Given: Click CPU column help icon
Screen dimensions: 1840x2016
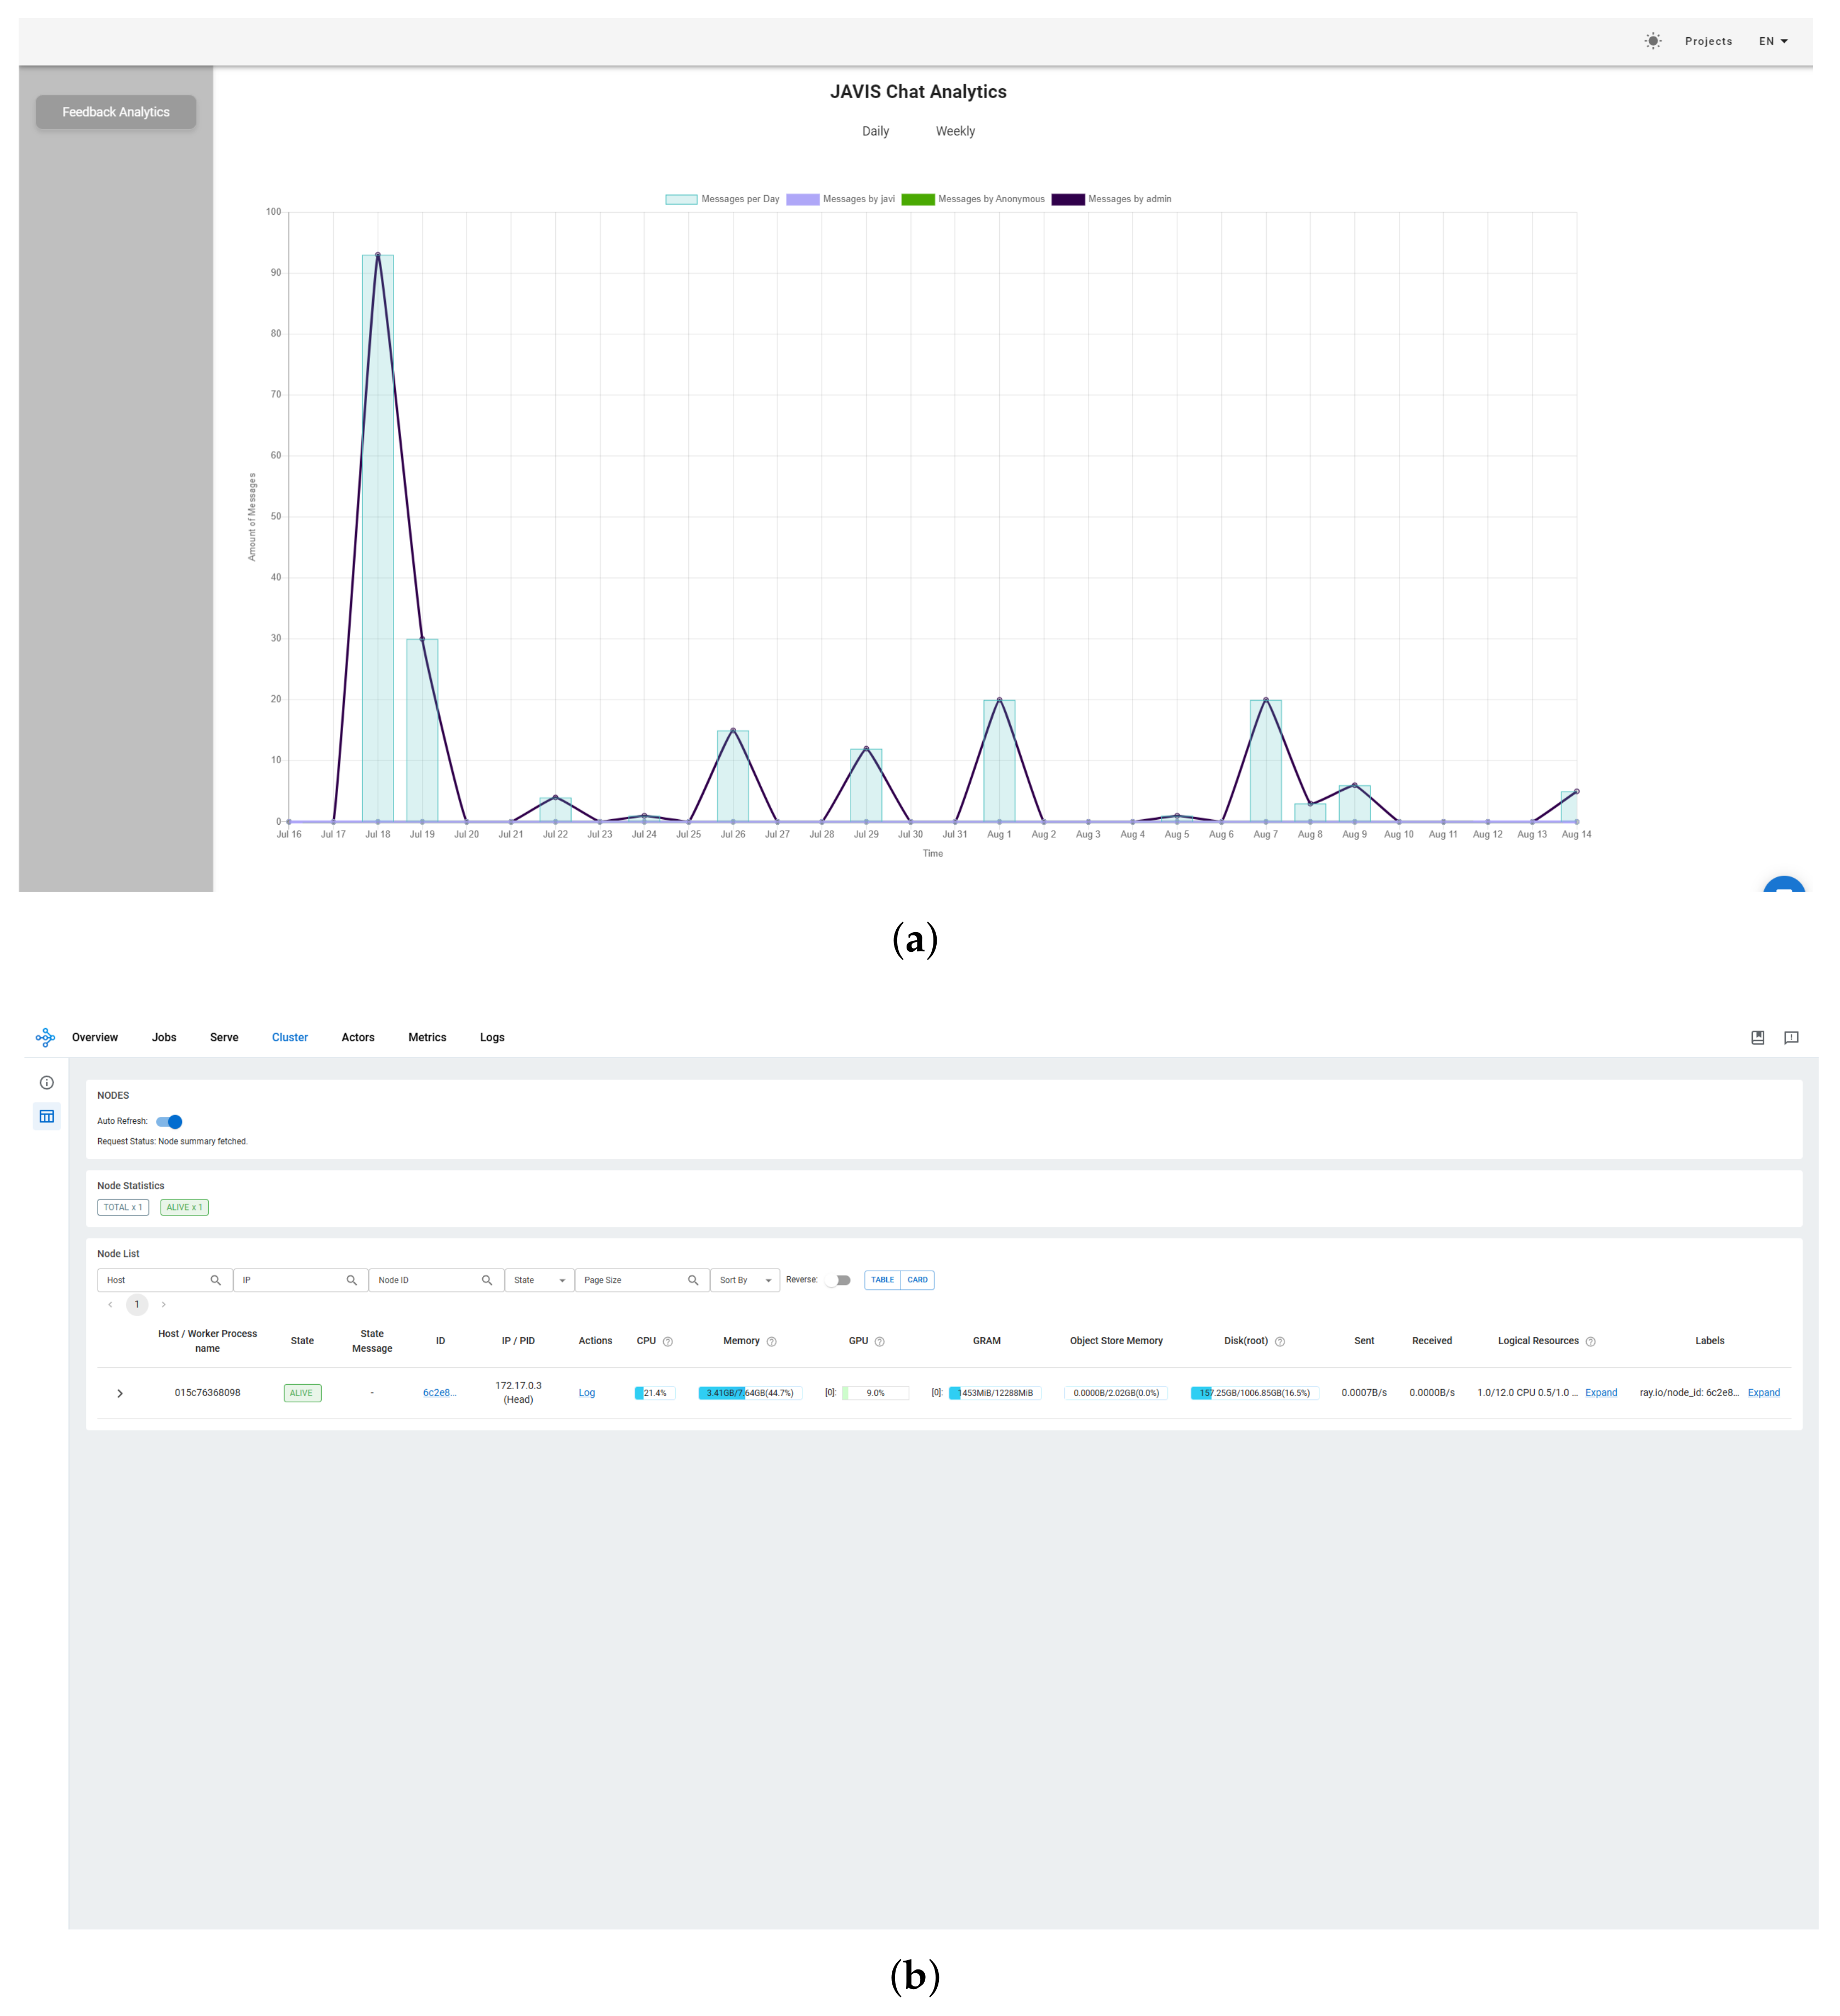Looking at the screenshot, I should (668, 1342).
